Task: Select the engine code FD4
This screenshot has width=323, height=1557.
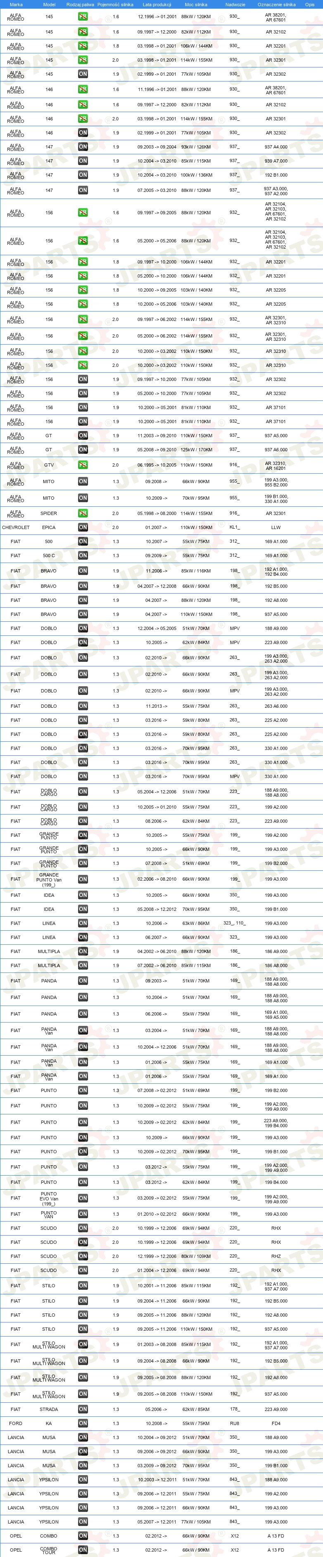Action: point(276,1423)
